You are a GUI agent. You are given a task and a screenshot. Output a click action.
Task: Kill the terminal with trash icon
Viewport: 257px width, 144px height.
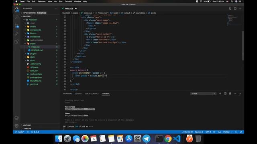click(x=230, y=94)
